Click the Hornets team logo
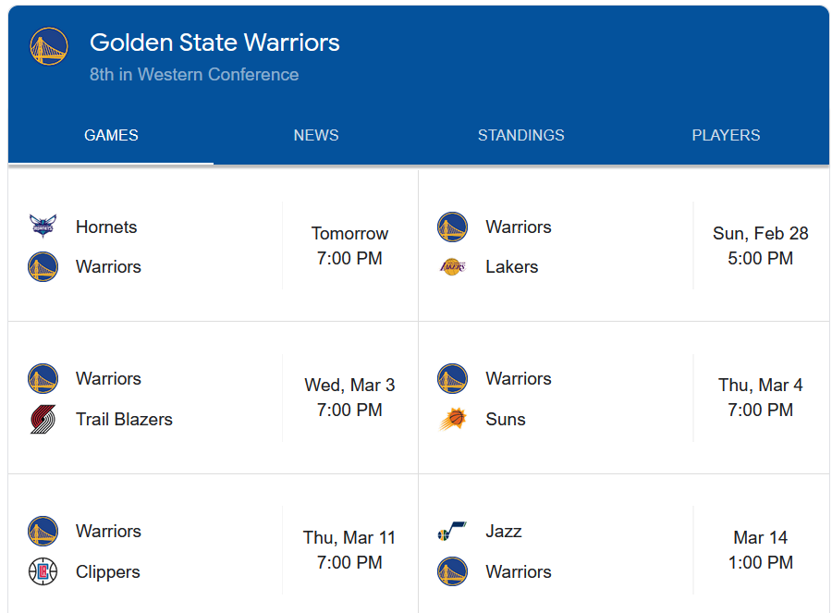 coord(43,227)
